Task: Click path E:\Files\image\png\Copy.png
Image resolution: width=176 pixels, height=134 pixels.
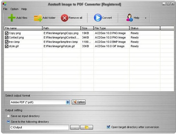Action: (x=61, y=33)
